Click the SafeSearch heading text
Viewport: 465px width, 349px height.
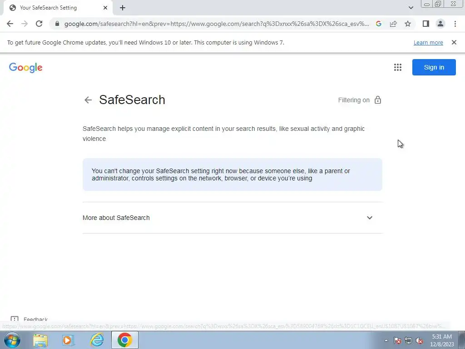click(132, 100)
